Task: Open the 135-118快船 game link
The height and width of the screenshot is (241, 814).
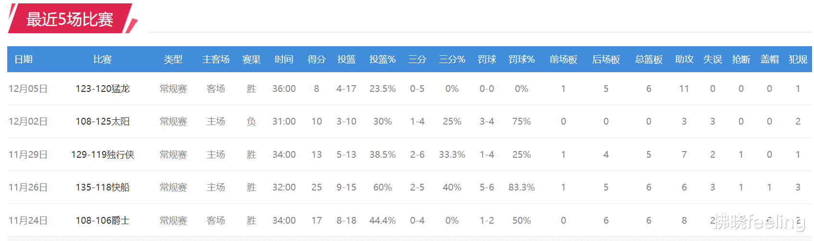Action: (x=102, y=187)
